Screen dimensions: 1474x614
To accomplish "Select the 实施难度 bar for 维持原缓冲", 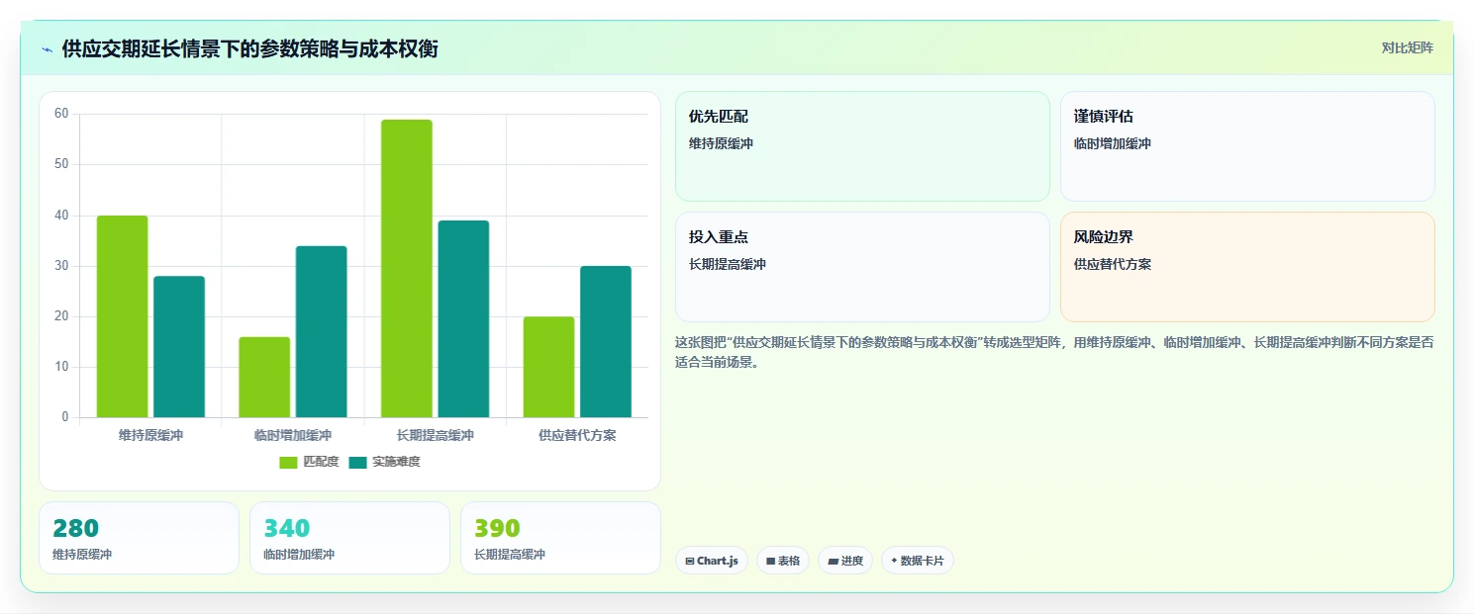I will pos(179,346).
